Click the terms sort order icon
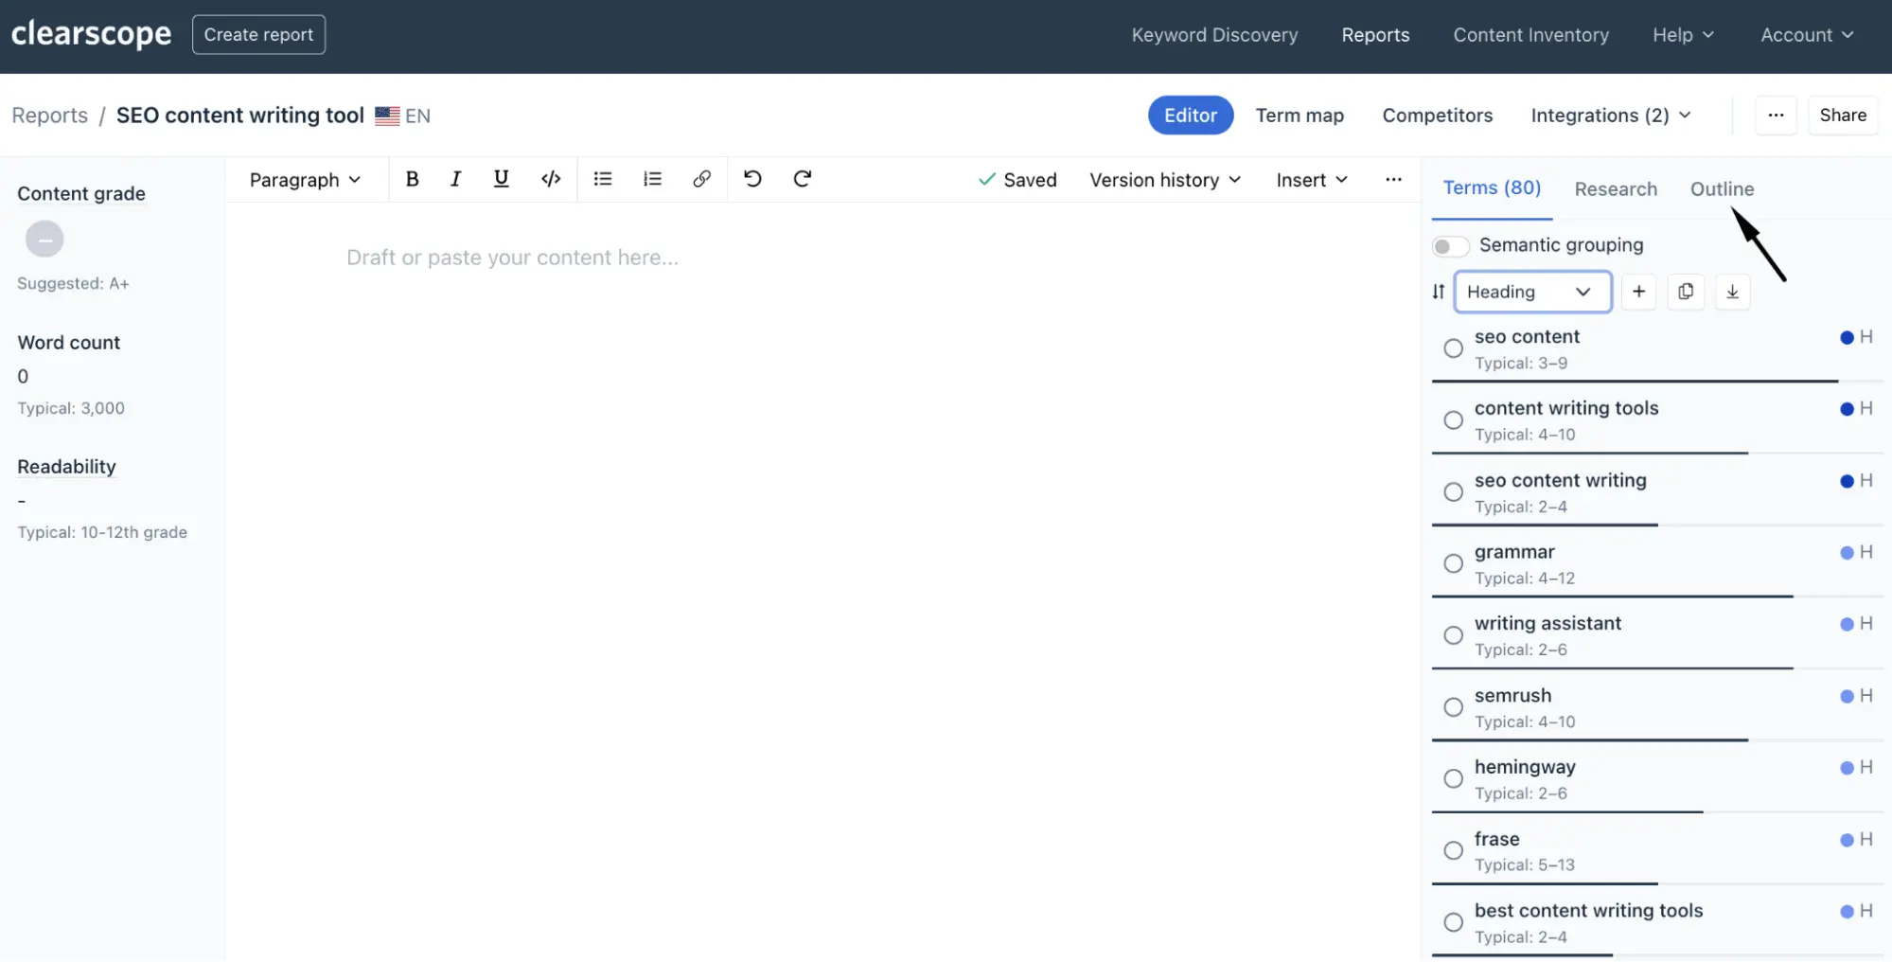The height and width of the screenshot is (962, 1892). click(1439, 292)
